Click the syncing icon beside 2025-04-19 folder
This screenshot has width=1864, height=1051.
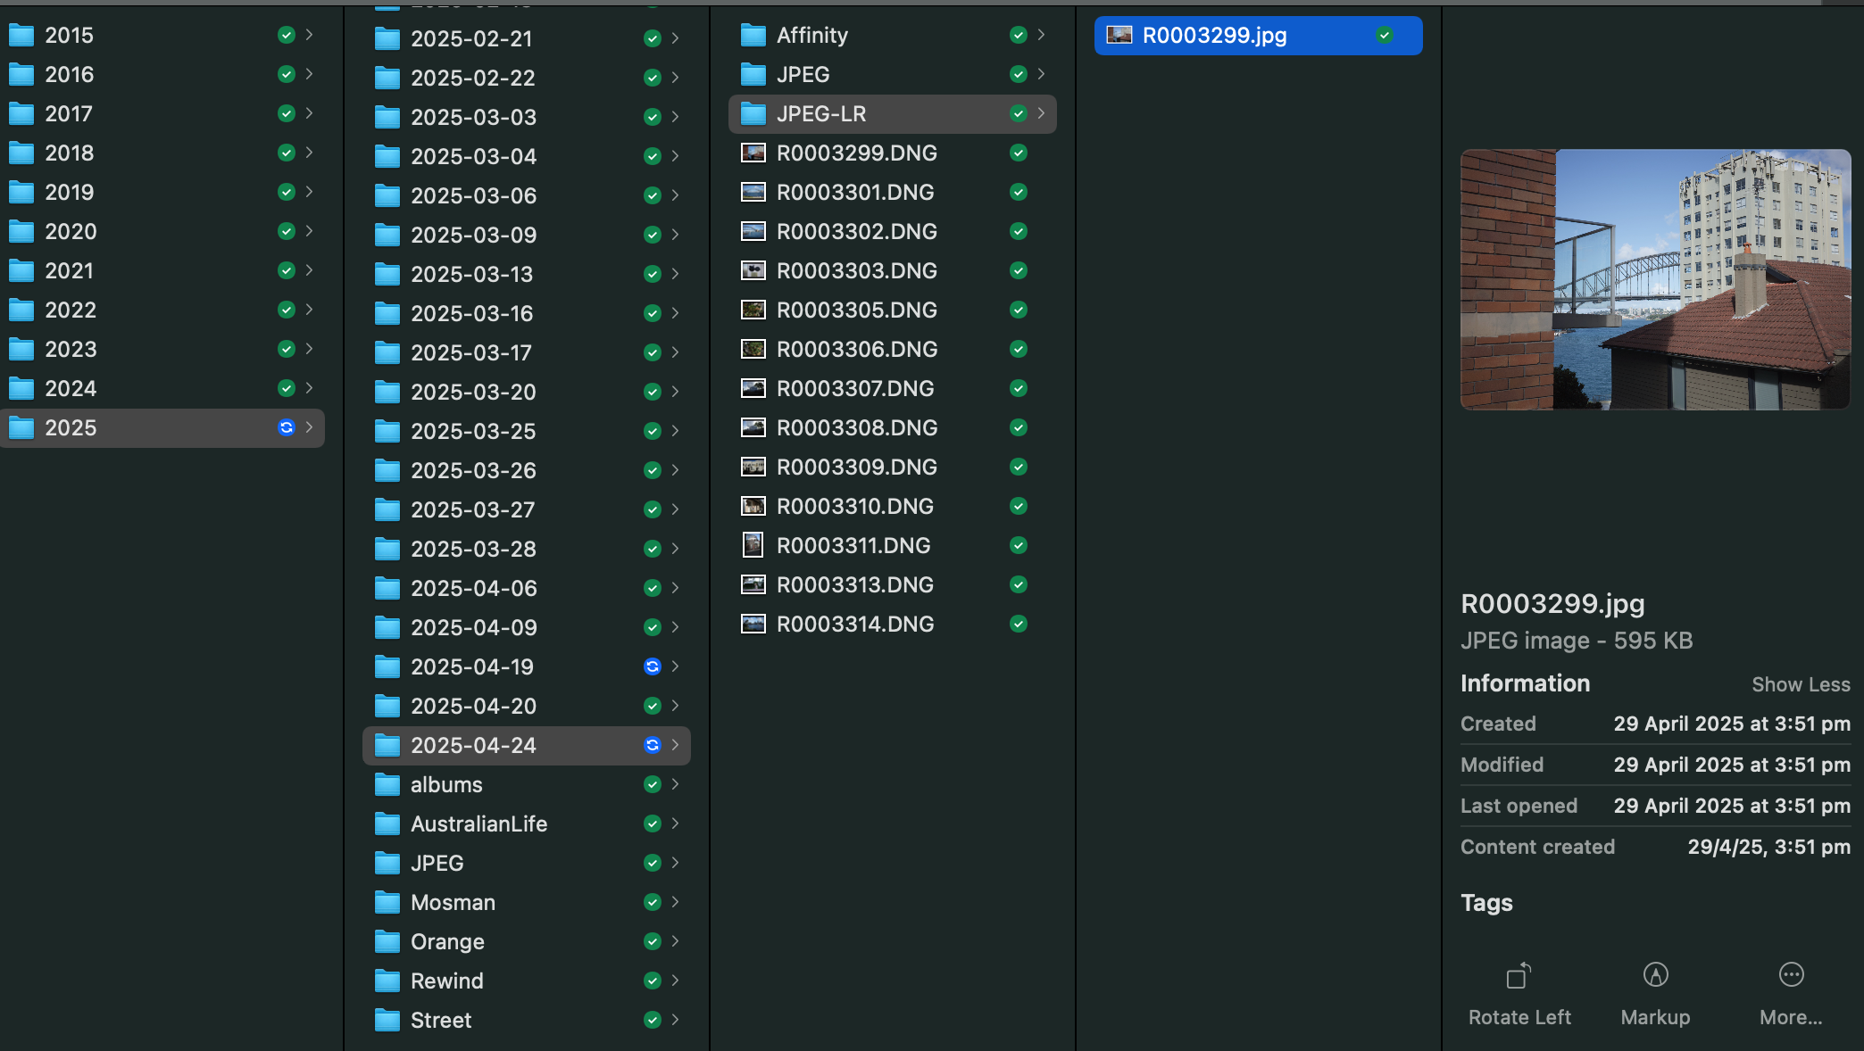tap(652, 666)
